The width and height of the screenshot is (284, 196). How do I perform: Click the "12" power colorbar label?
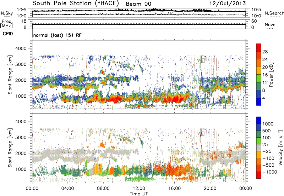pyautogui.click(x=265, y=83)
